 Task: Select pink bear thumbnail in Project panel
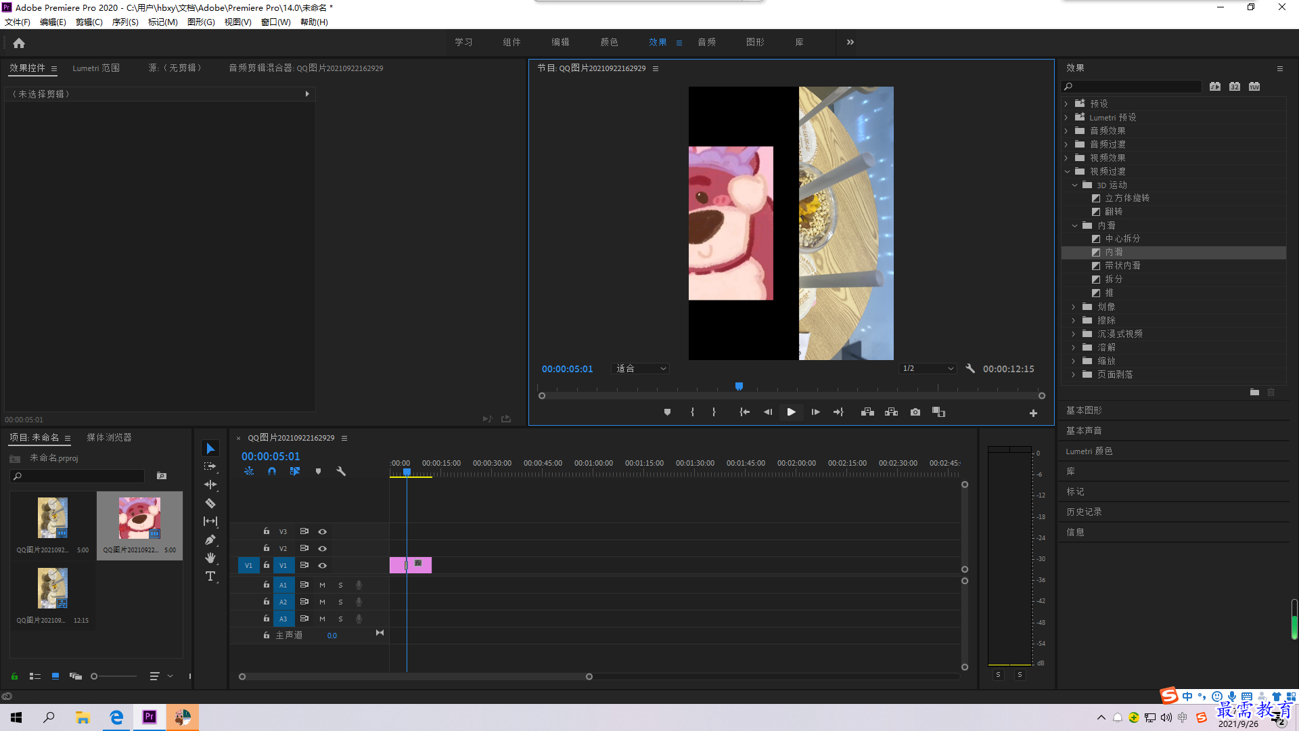[x=139, y=518]
